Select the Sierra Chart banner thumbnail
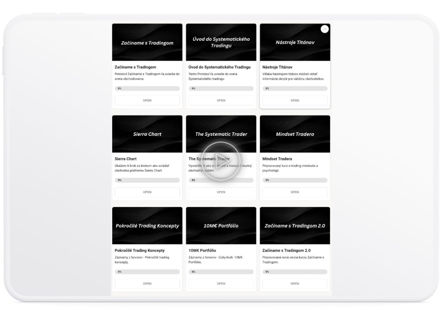Viewport: 442px width, 322px height. (147, 134)
